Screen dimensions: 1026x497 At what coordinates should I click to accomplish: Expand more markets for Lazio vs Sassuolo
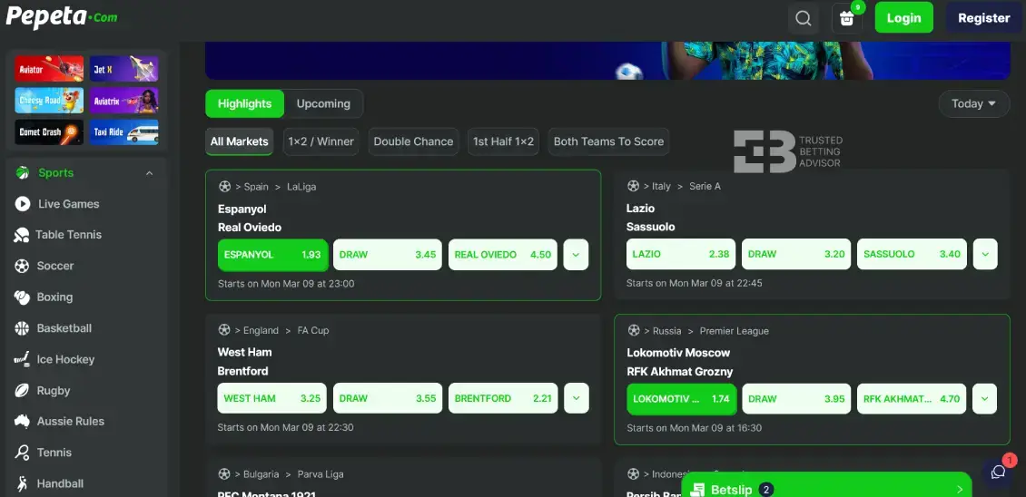[985, 254]
